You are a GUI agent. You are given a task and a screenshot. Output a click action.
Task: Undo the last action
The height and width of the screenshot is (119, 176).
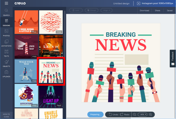(113, 114)
